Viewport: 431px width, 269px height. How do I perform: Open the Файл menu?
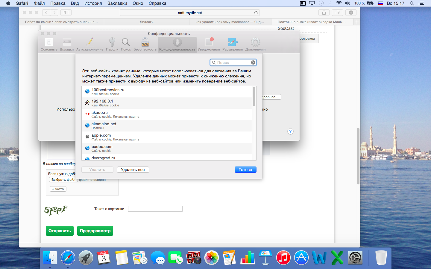point(39,3)
